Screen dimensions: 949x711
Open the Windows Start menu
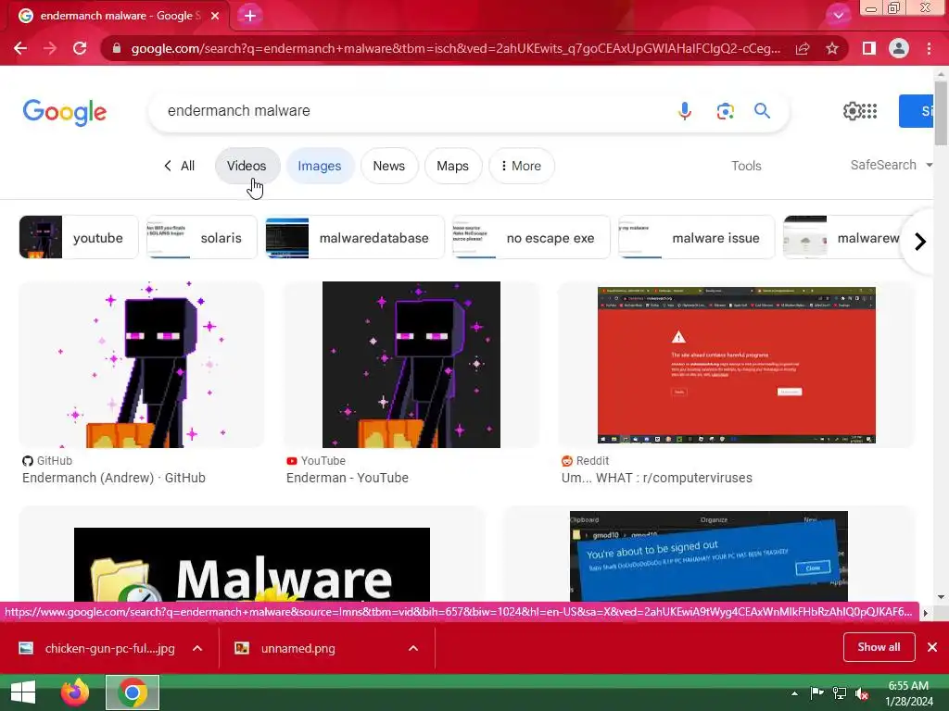pyautogui.click(x=23, y=692)
